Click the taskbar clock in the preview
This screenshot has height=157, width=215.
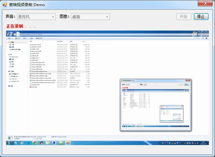pos(203,143)
